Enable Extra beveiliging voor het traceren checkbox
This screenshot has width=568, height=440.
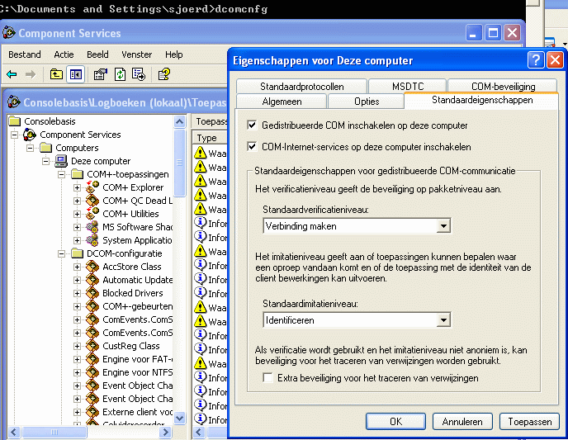268,378
